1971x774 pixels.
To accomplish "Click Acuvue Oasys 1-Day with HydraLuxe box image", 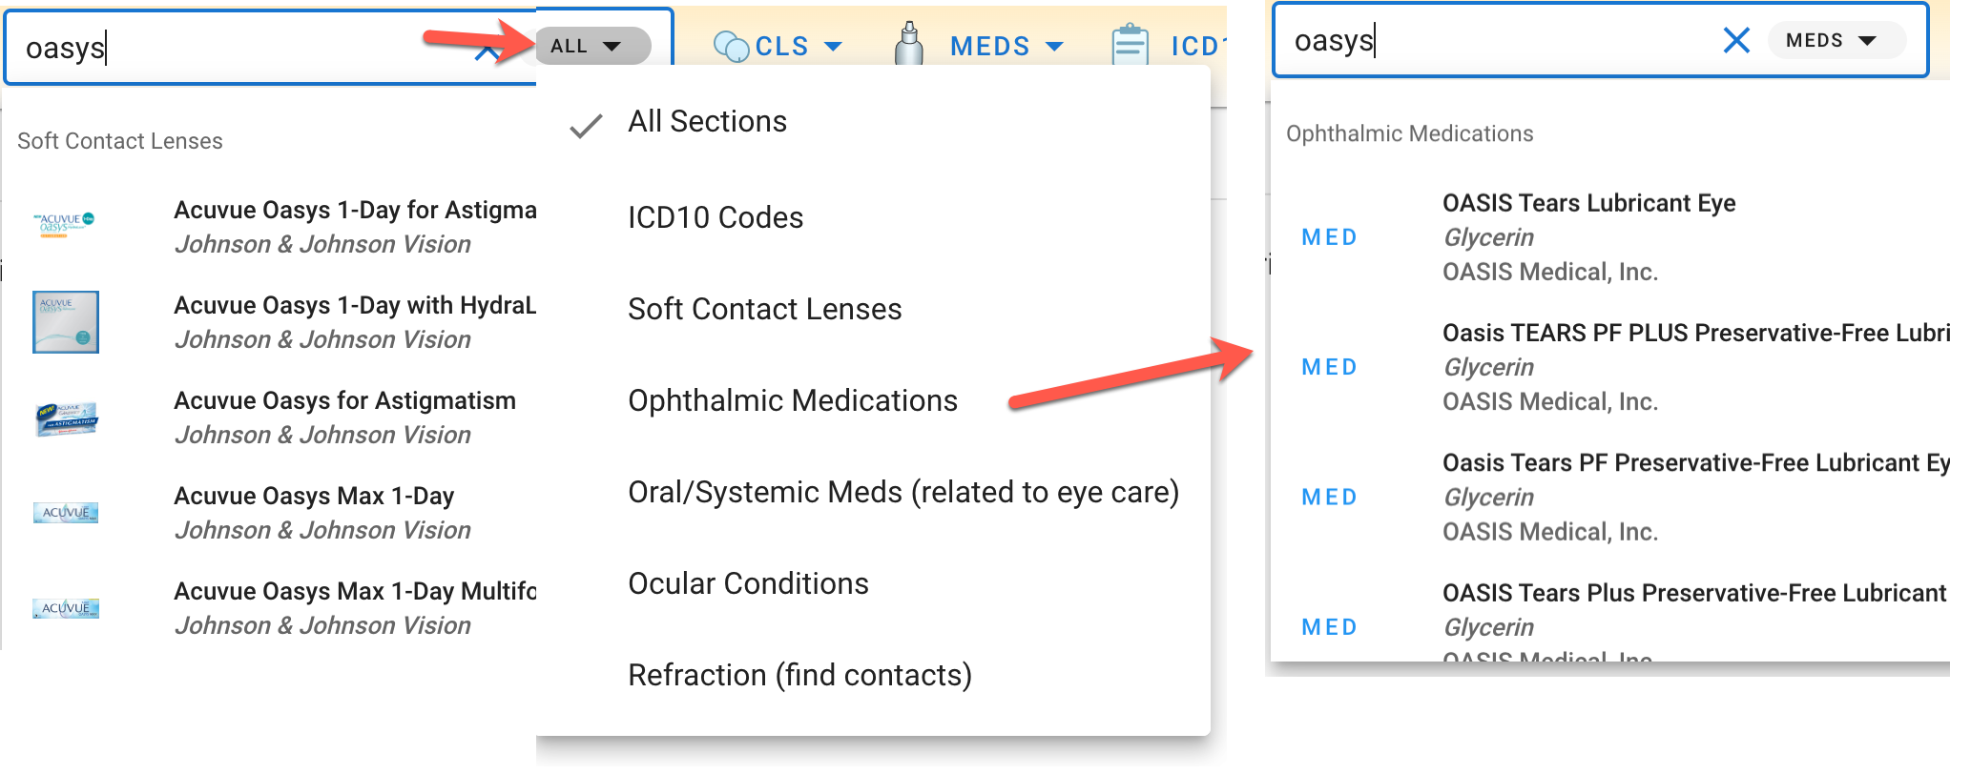I will (x=65, y=322).
